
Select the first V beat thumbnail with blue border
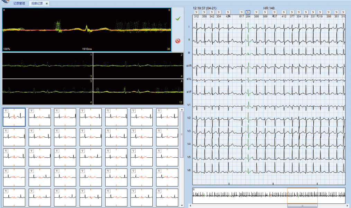[14, 117]
